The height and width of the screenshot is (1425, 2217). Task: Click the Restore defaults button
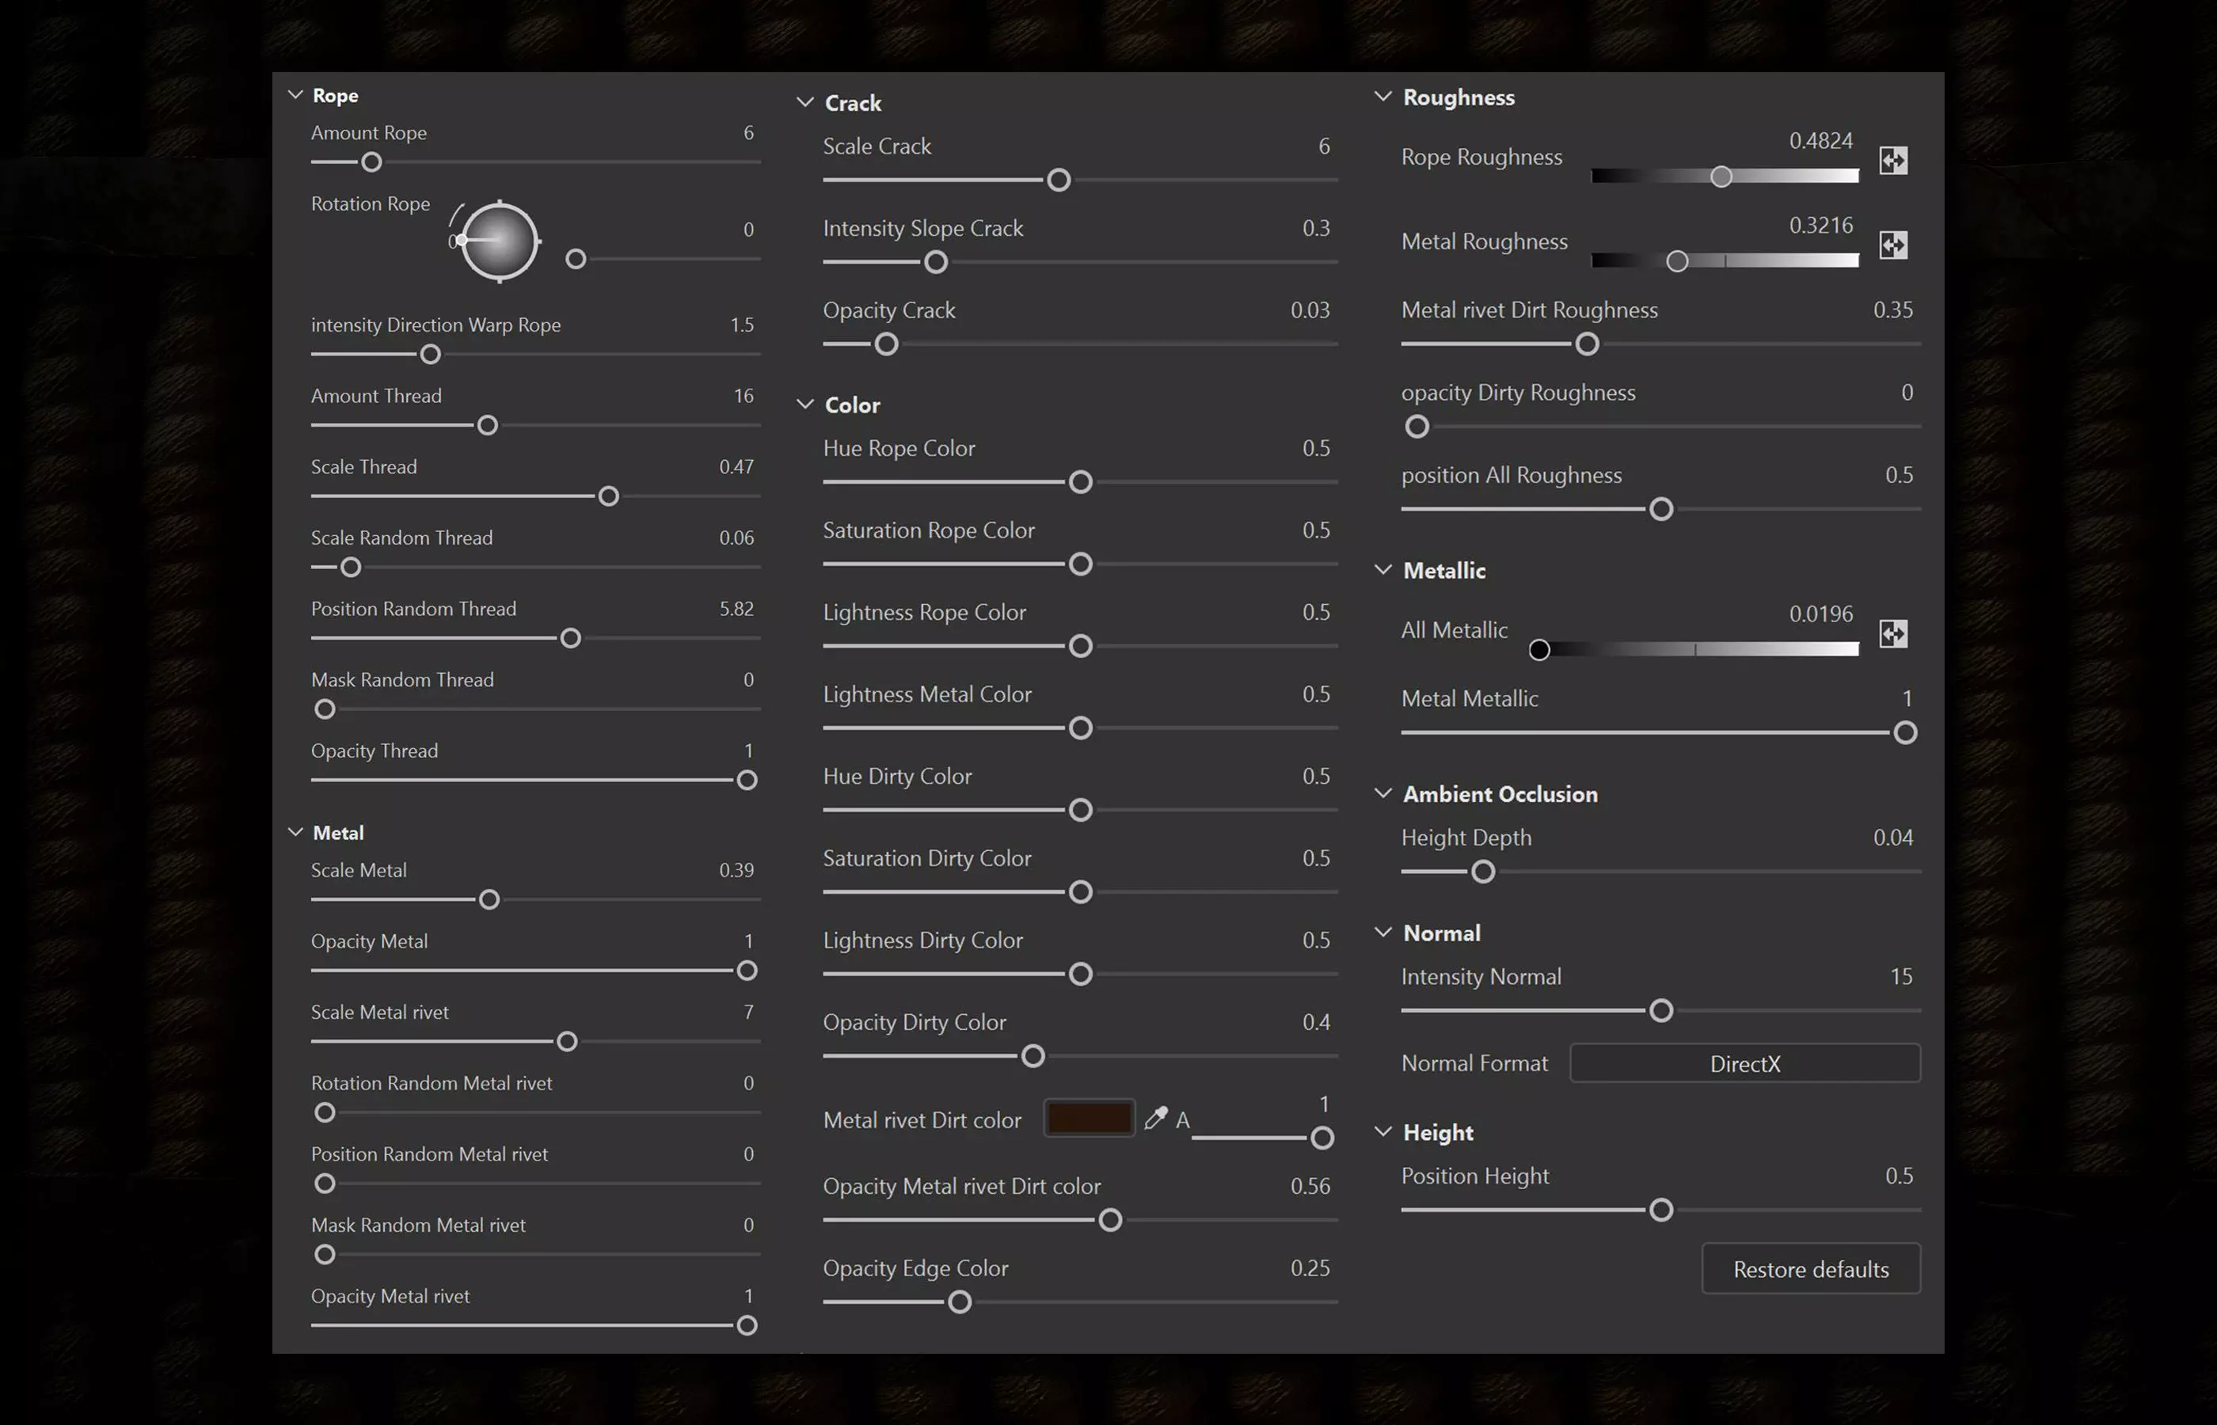point(1810,1268)
